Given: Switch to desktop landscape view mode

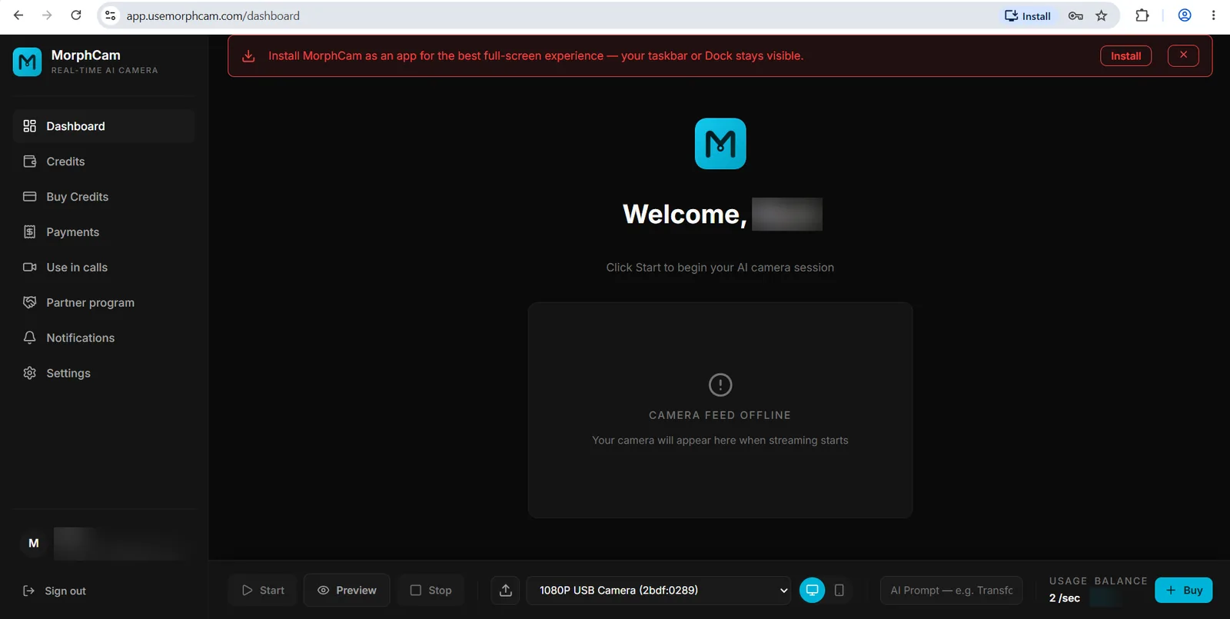Looking at the screenshot, I should [x=812, y=591].
